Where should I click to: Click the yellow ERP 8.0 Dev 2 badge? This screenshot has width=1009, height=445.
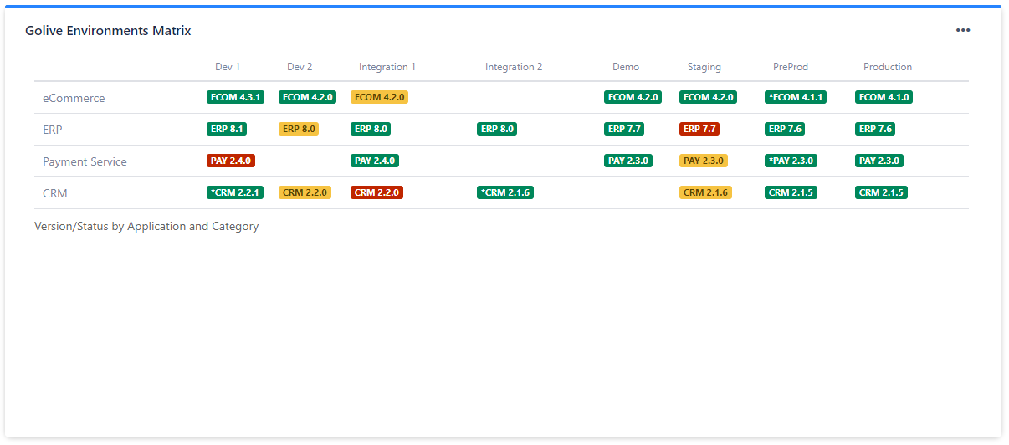pos(299,129)
